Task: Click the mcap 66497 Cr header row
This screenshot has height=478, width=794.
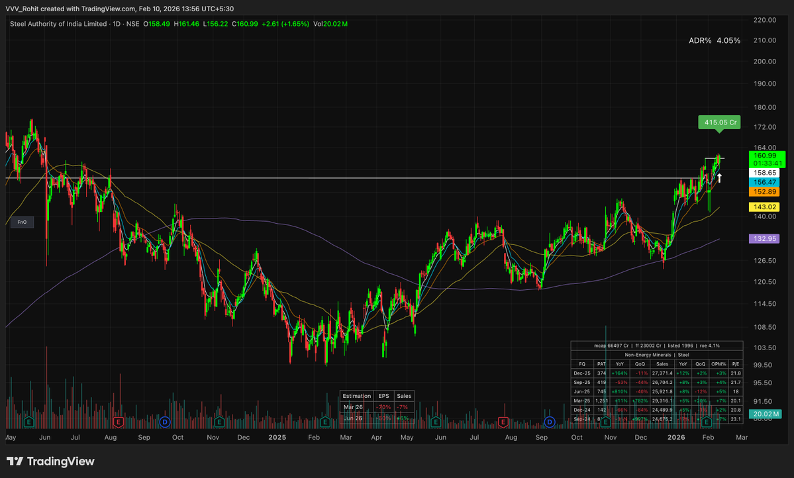Action: pyautogui.click(x=657, y=346)
